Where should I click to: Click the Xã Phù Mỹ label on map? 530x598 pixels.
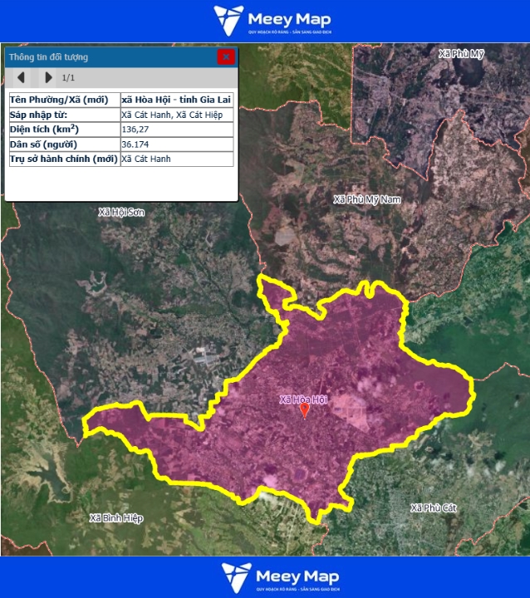coord(461,54)
